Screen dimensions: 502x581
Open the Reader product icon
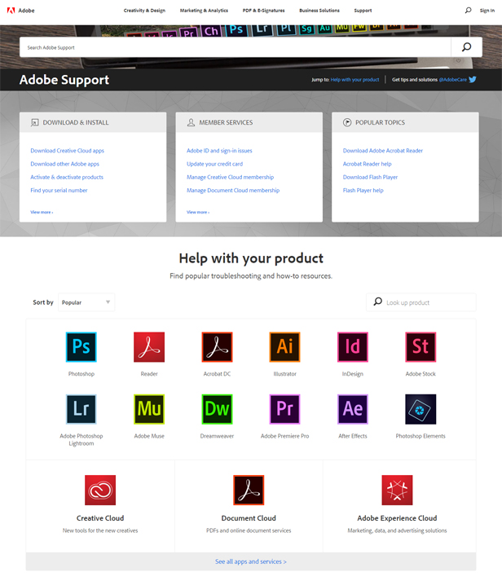point(149,347)
